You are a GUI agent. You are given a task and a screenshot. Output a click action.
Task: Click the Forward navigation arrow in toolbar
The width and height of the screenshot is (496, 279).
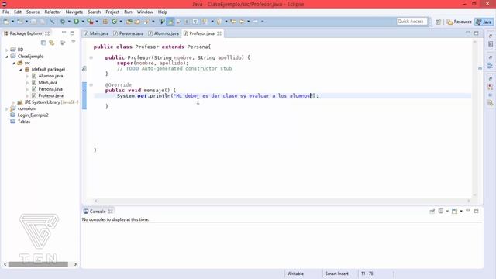click(x=255, y=22)
